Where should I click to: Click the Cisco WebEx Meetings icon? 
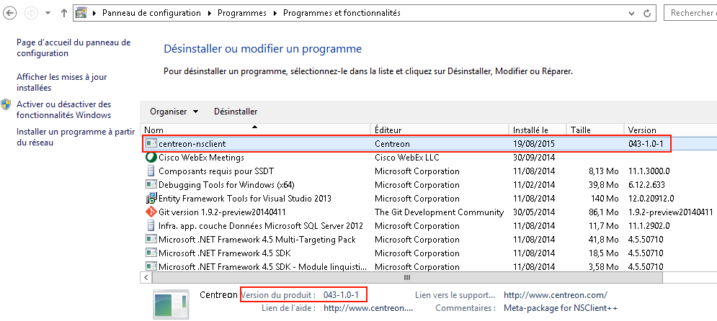coord(151,157)
